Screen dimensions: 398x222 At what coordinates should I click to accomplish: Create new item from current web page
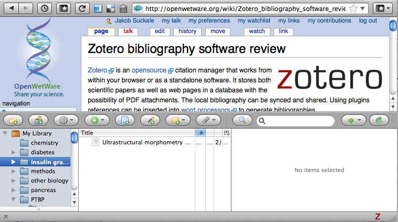[125, 121]
